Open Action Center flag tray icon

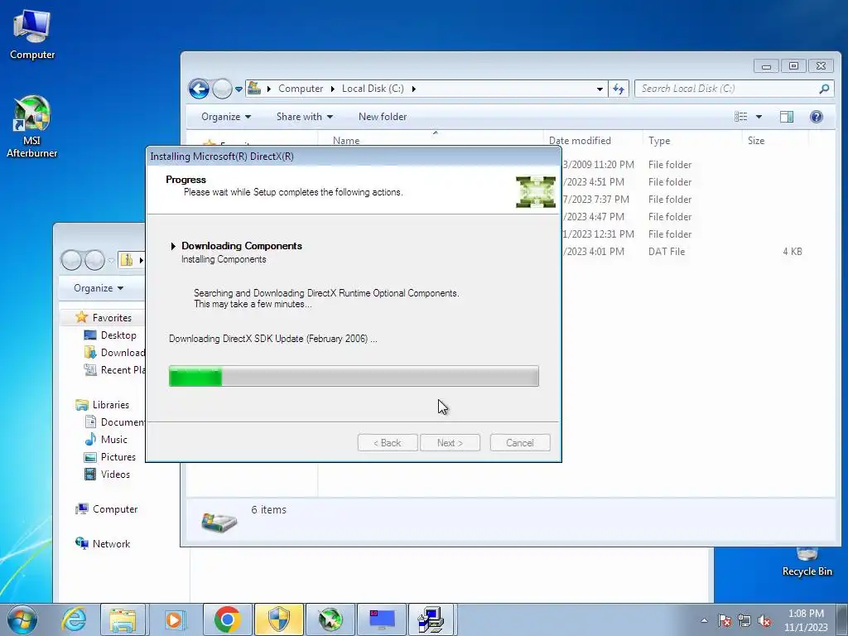point(725,620)
